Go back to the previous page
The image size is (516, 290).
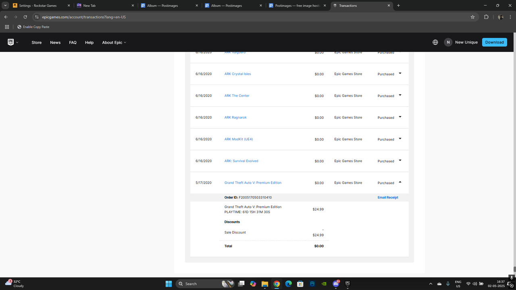(6, 17)
